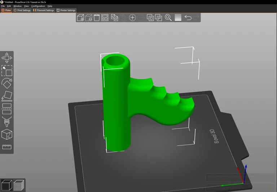Open the File menu

3,6
